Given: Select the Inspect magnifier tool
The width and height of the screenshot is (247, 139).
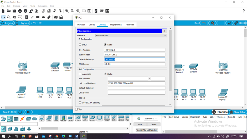Looking at the screenshot, I should [9, 17].
